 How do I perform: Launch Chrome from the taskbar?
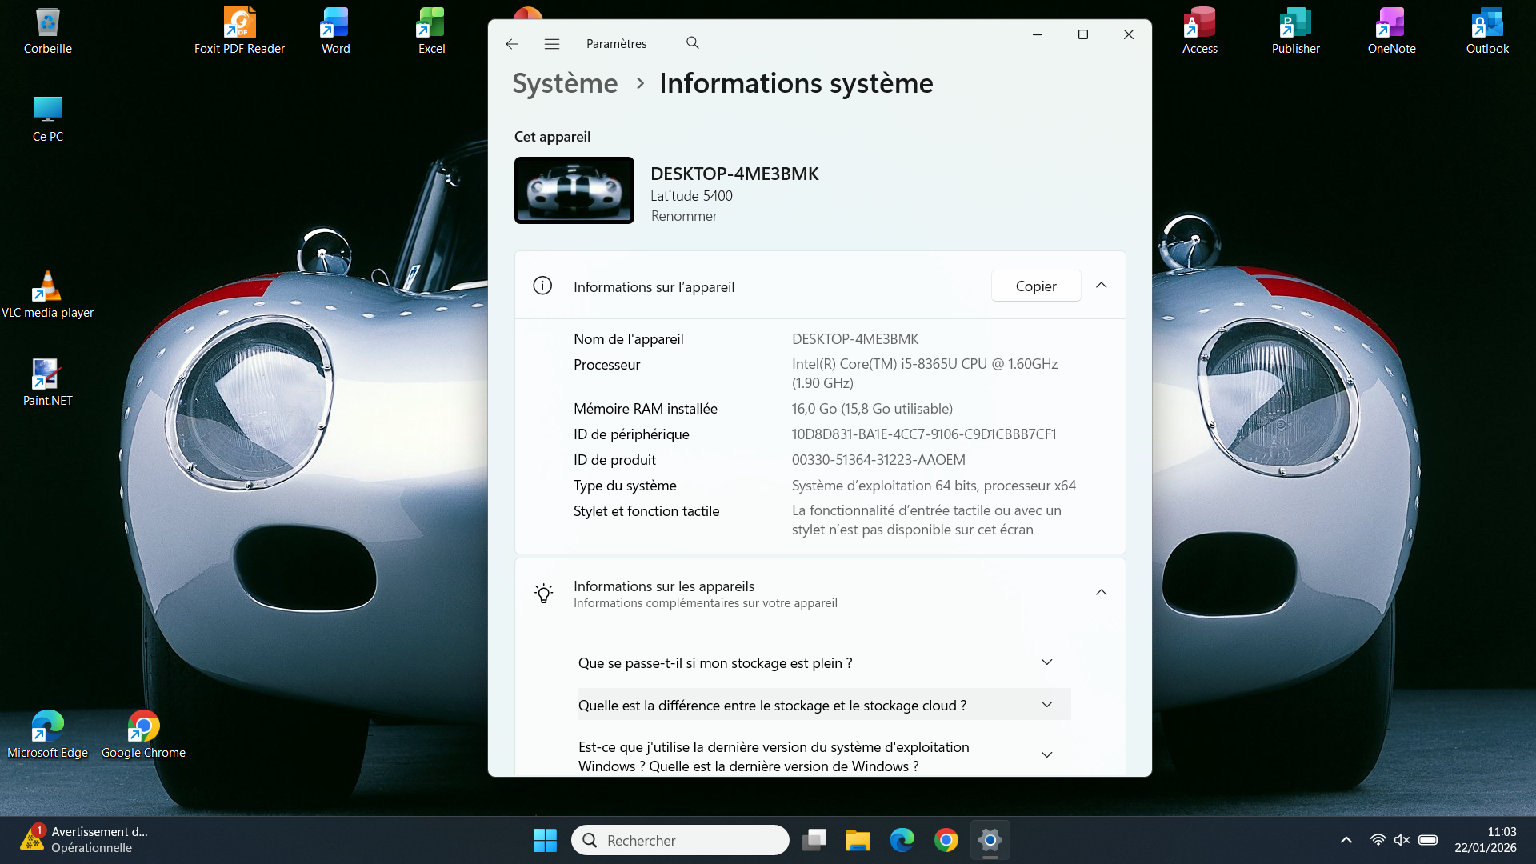(x=946, y=840)
